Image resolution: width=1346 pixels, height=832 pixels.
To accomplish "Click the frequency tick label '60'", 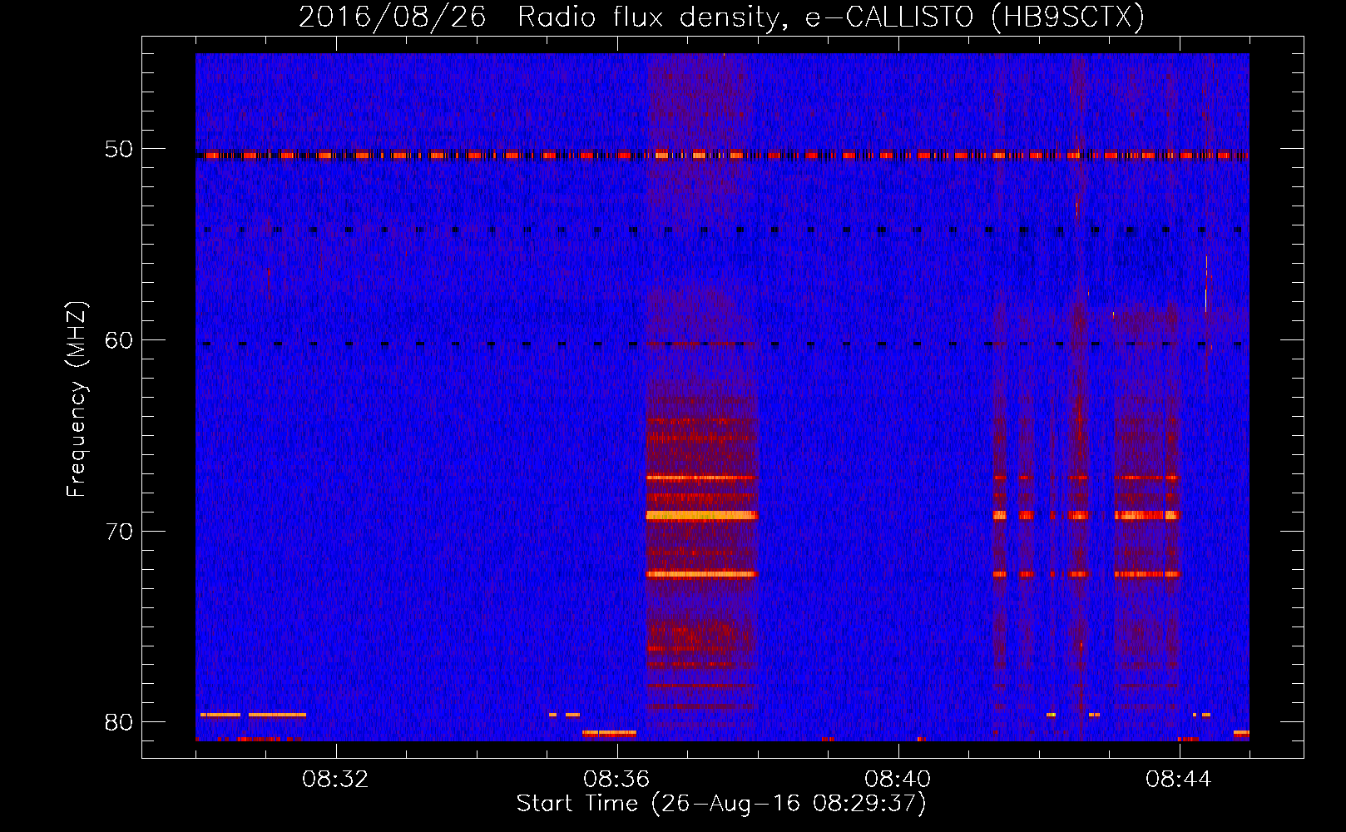I will click(119, 340).
